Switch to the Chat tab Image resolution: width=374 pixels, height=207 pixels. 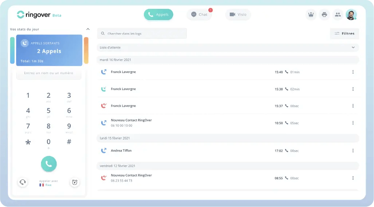199,15
